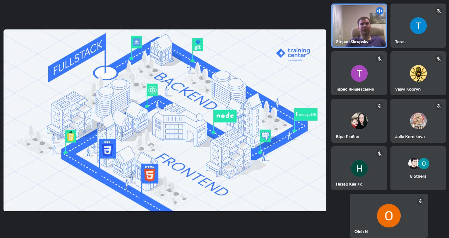Click the yellow JS shield icon
The height and width of the screenshot is (238, 449).
click(x=71, y=136)
